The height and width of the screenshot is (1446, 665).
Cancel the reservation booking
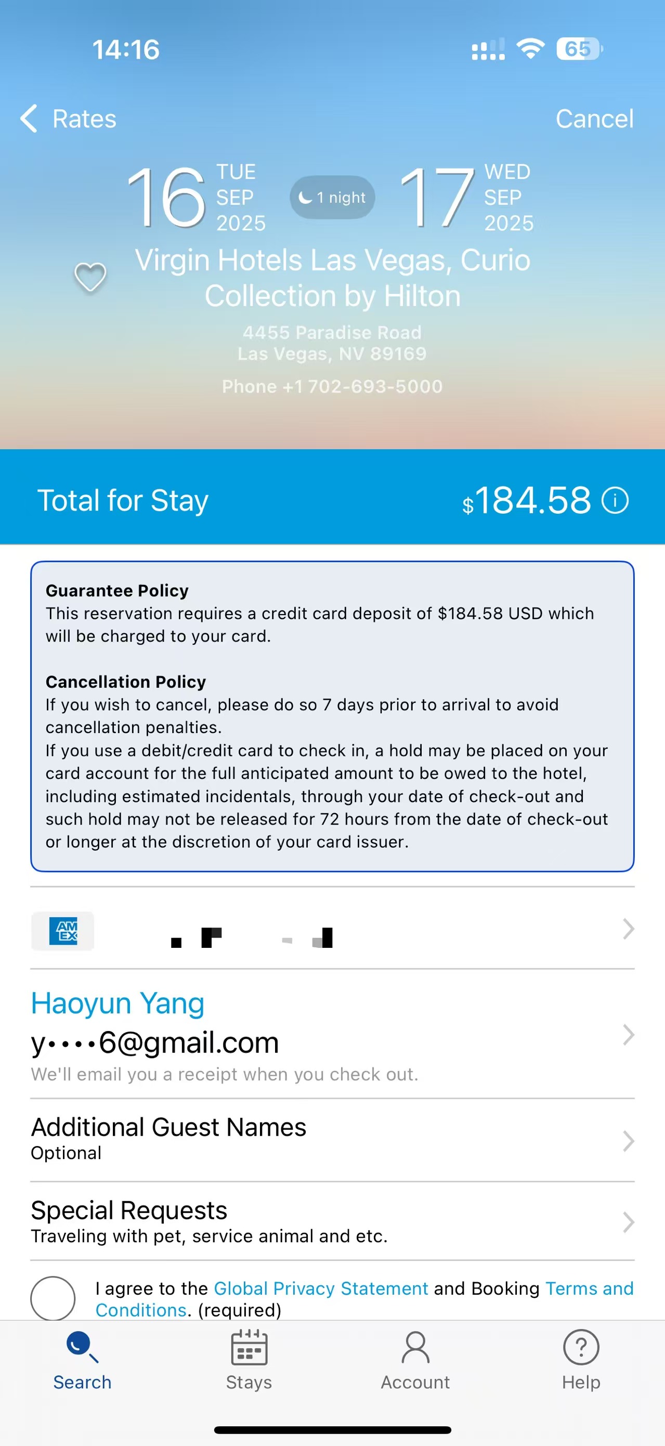[594, 119]
